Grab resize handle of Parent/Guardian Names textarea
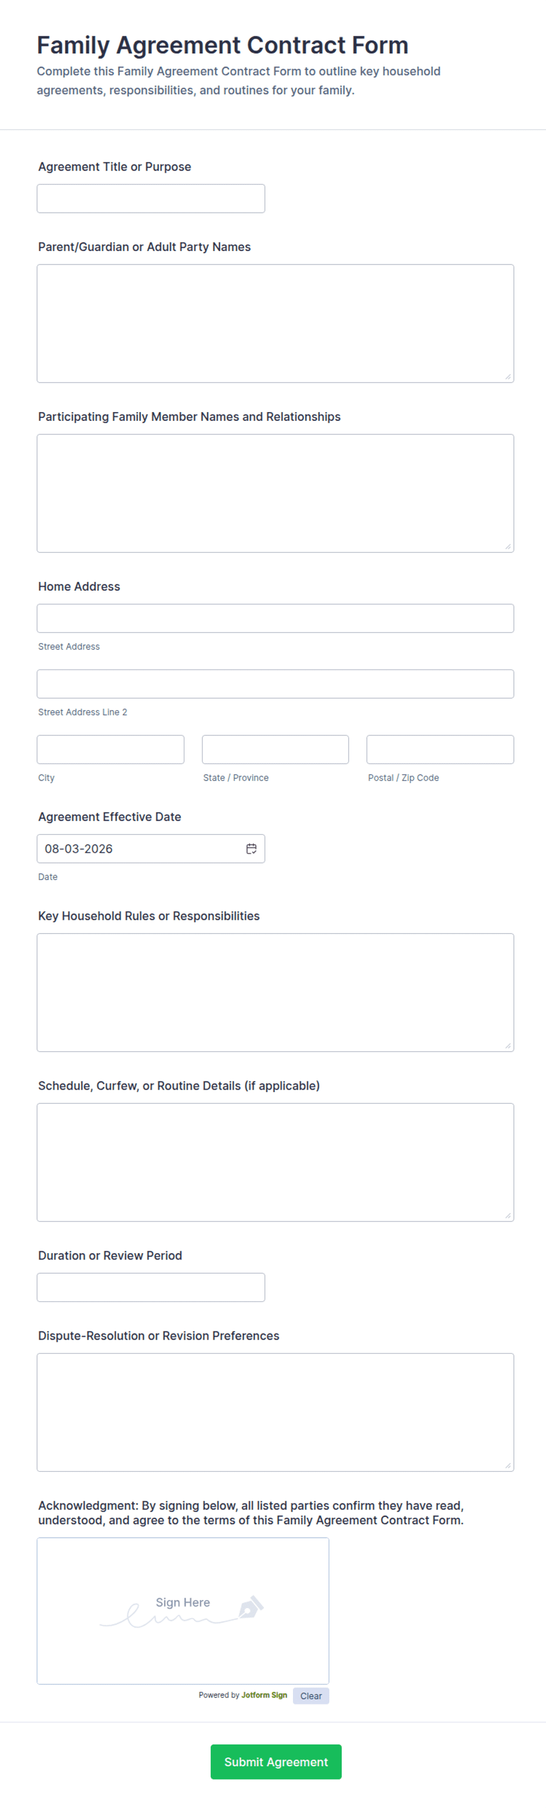The height and width of the screenshot is (1808, 546). pyautogui.click(x=508, y=377)
